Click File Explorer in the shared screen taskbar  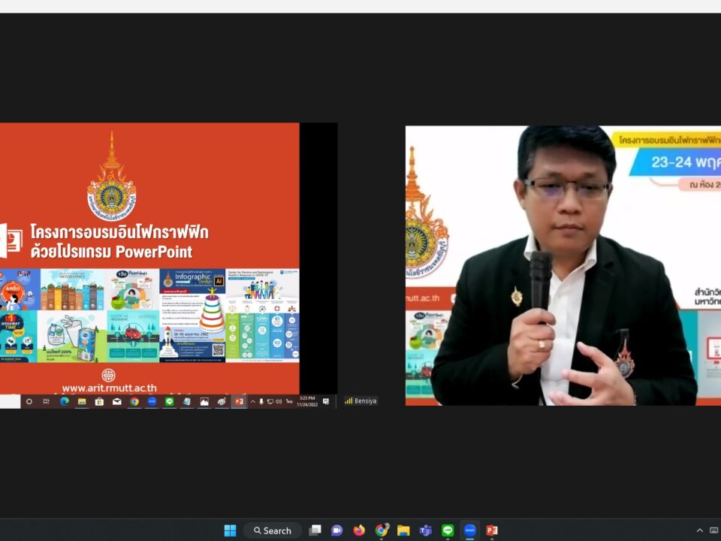[x=82, y=401]
